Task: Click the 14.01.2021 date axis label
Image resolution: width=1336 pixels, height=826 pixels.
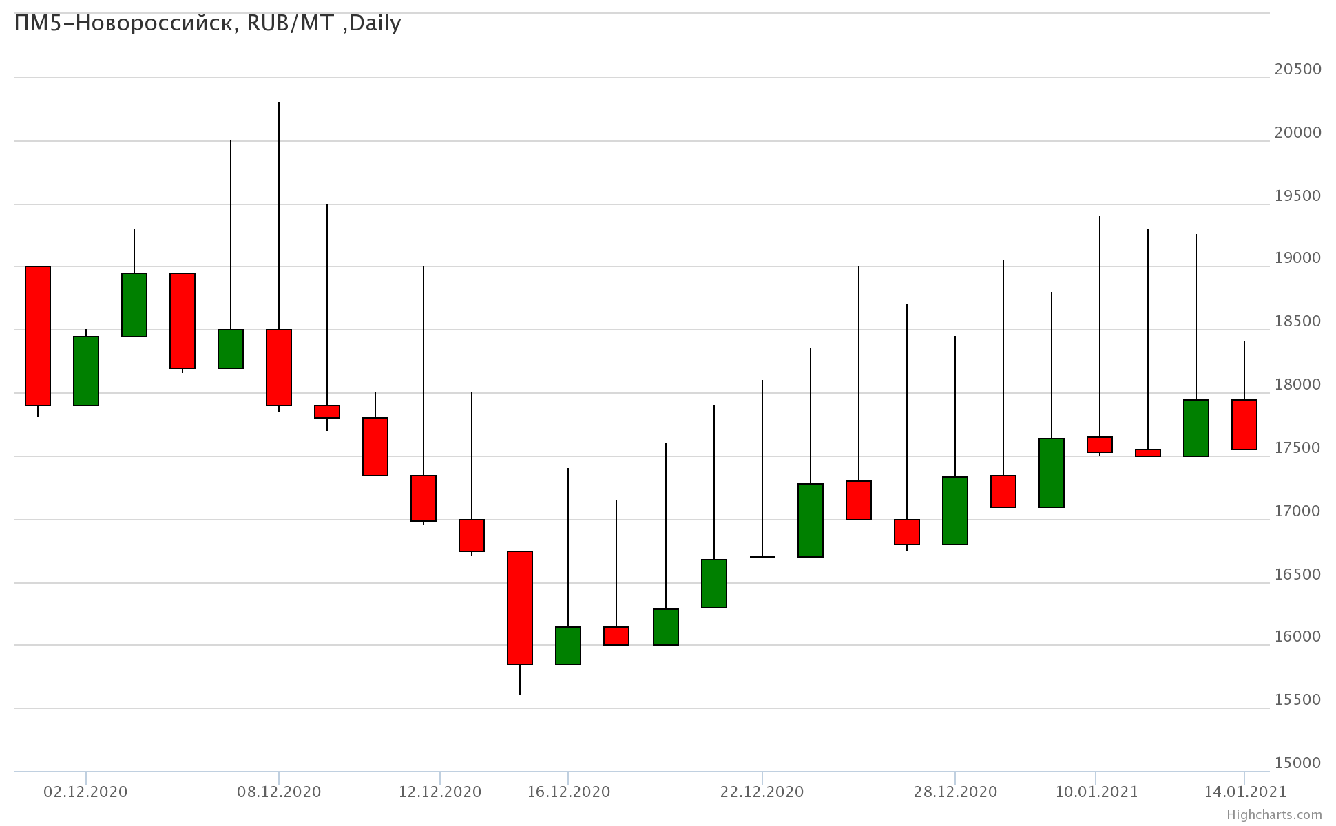Action: click(x=1244, y=792)
